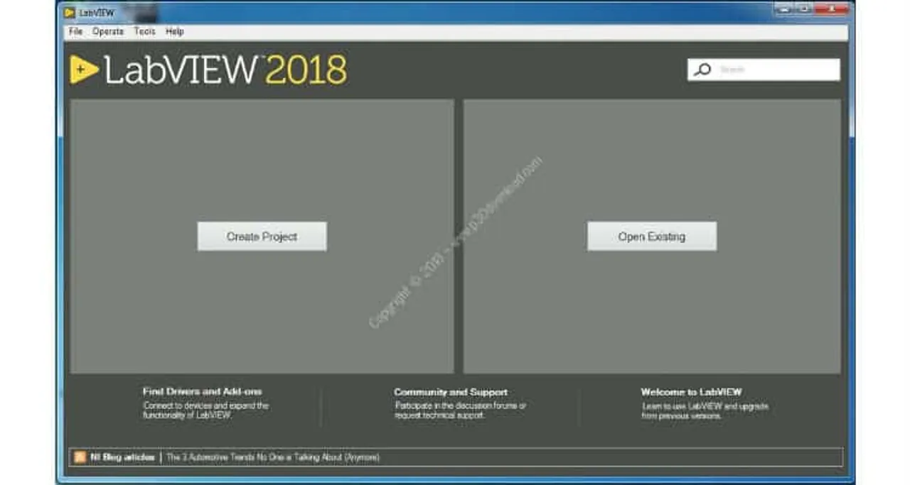Open the blog headline about automotive trends
The height and width of the screenshot is (485, 910).
point(273,457)
